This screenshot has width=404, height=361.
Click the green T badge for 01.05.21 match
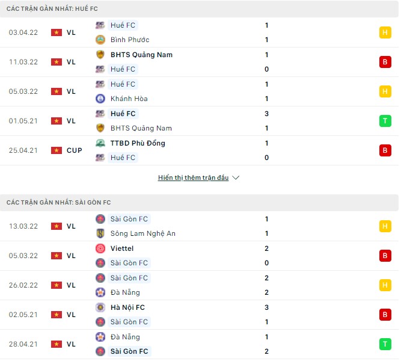point(385,121)
